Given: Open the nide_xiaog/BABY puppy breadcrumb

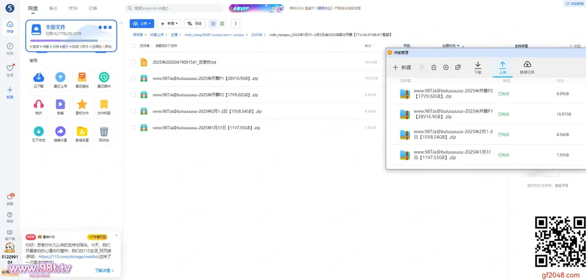Looking at the screenshot, I should [214, 35].
